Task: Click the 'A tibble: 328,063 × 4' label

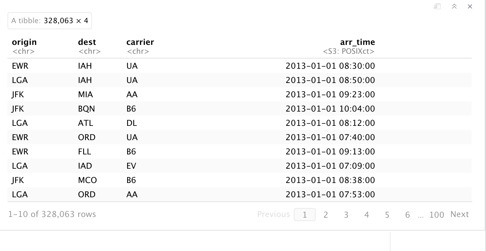Action: (50, 20)
